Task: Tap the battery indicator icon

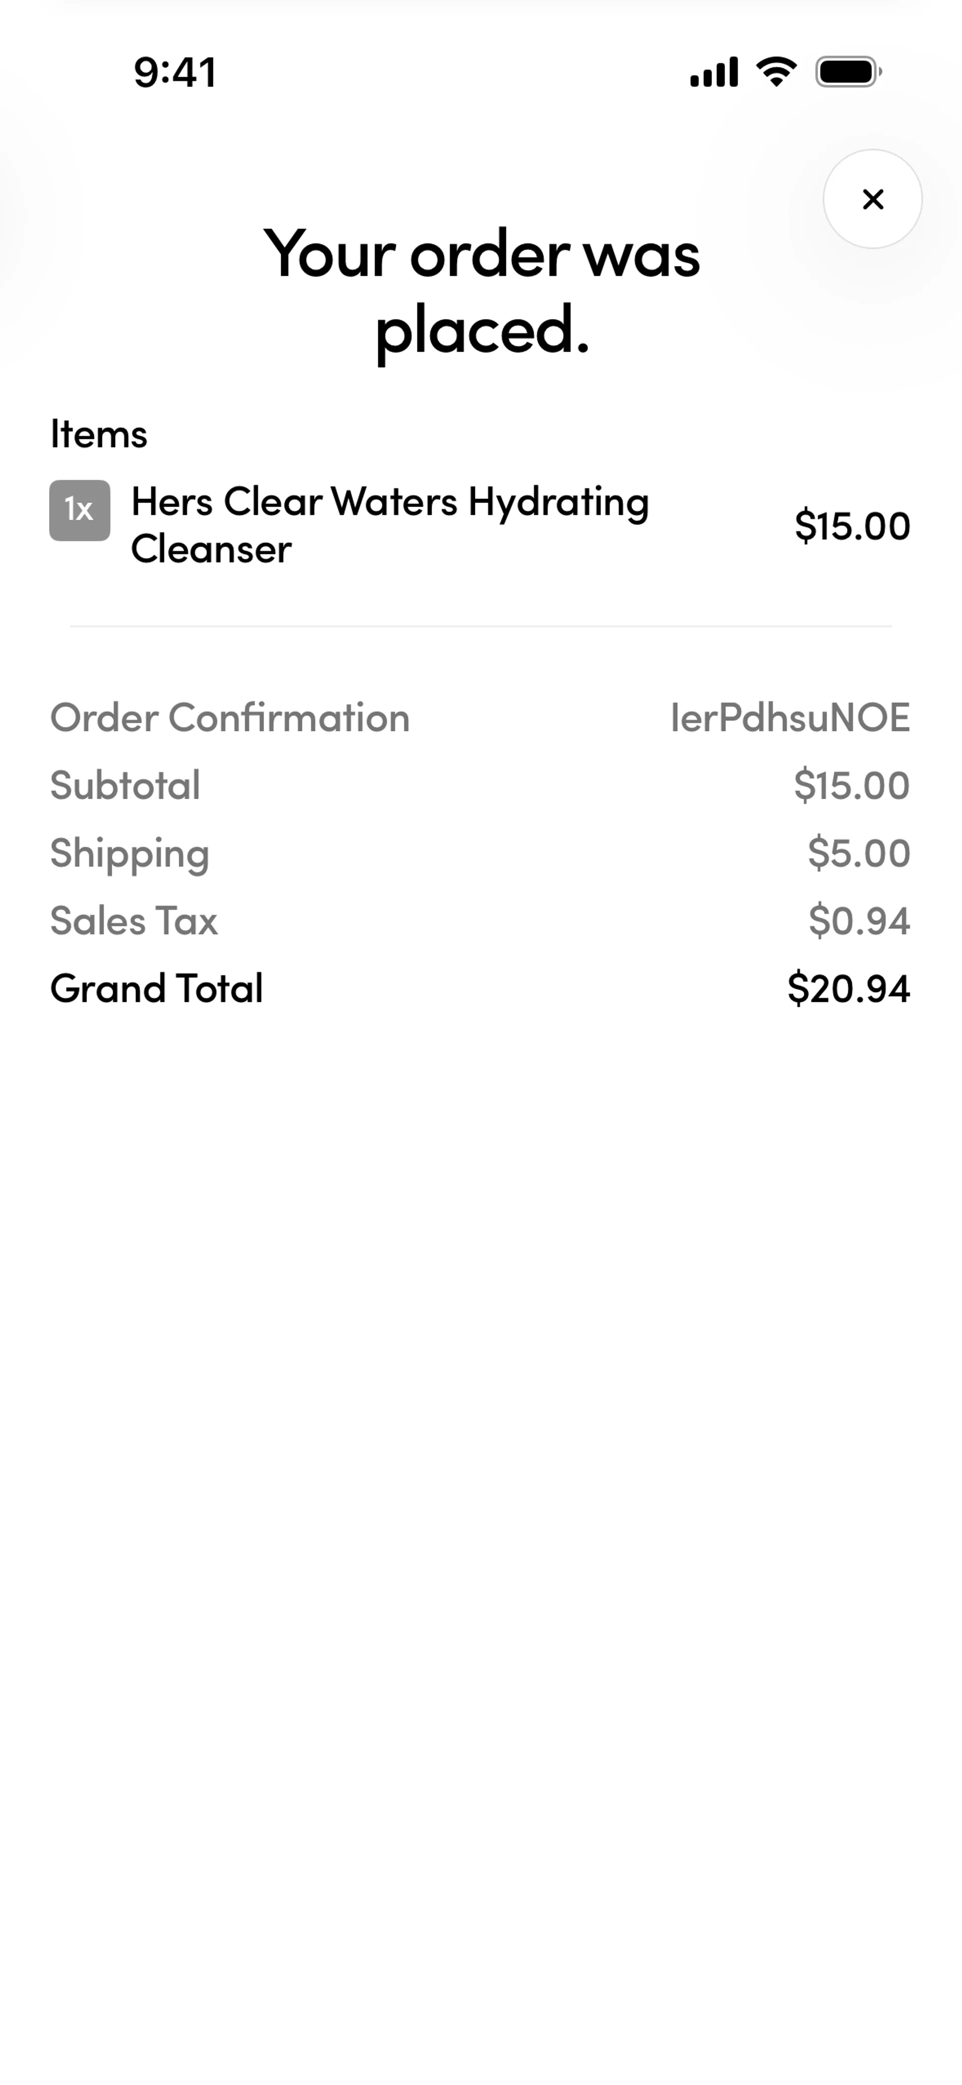Action: [848, 72]
